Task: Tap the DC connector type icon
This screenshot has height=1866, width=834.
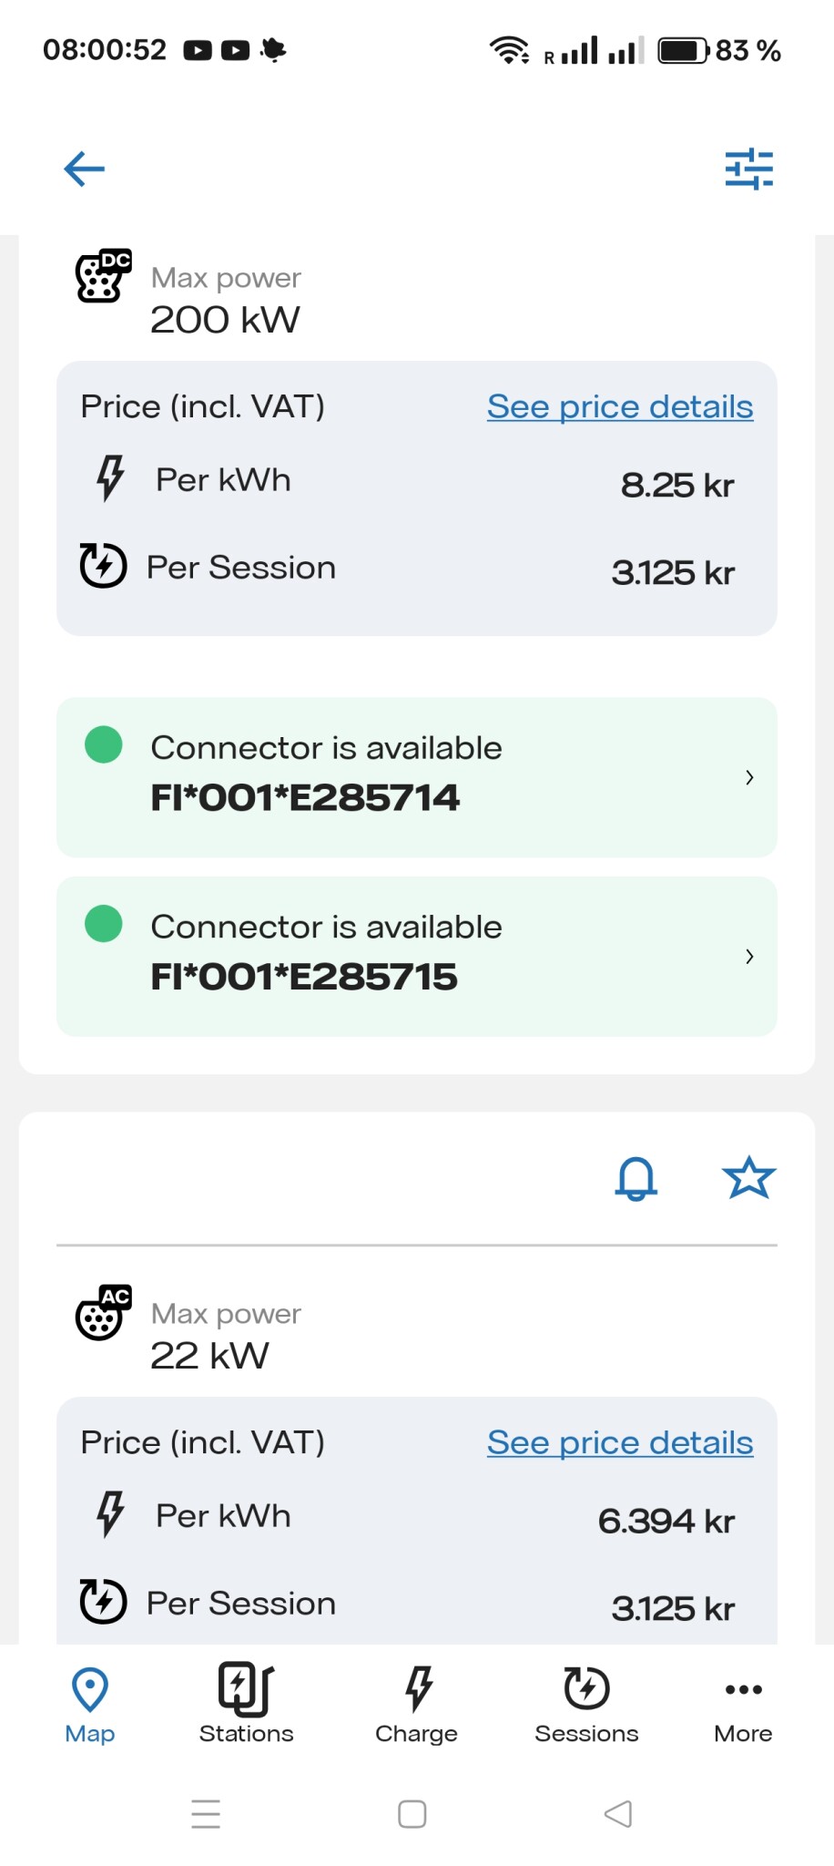Action: point(103,275)
